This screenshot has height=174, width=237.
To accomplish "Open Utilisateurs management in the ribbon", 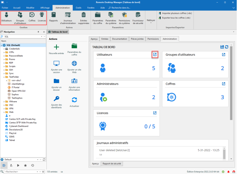I will click(x=6, y=17).
